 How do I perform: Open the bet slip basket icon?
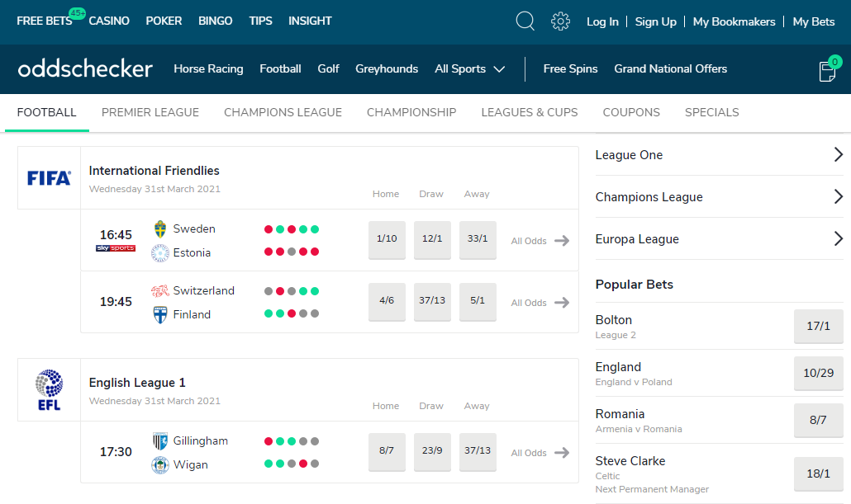pos(827,71)
